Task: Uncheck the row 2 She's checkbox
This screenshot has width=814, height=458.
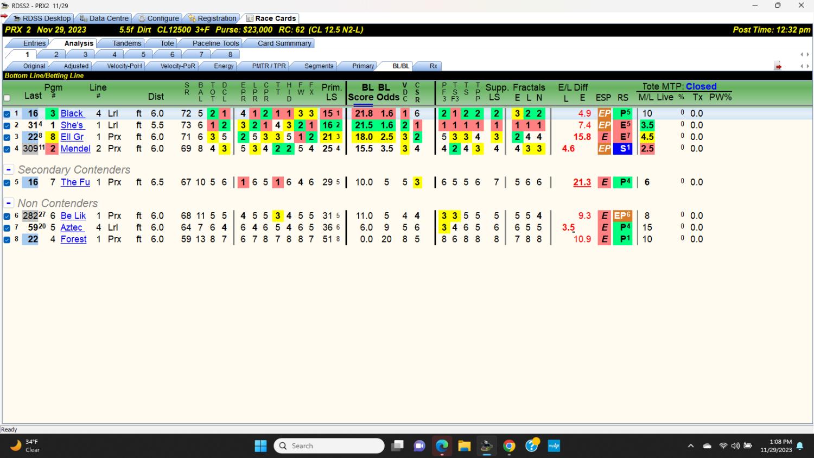Action: (7, 126)
